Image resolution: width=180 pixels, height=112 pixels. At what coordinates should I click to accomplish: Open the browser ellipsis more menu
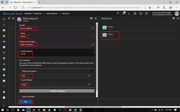tap(177, 7)
